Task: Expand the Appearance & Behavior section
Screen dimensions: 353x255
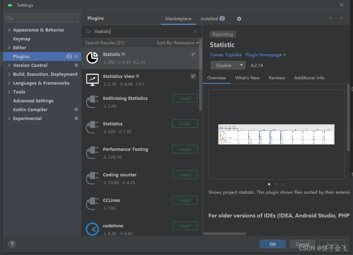Action: click(x=10, y=30)
